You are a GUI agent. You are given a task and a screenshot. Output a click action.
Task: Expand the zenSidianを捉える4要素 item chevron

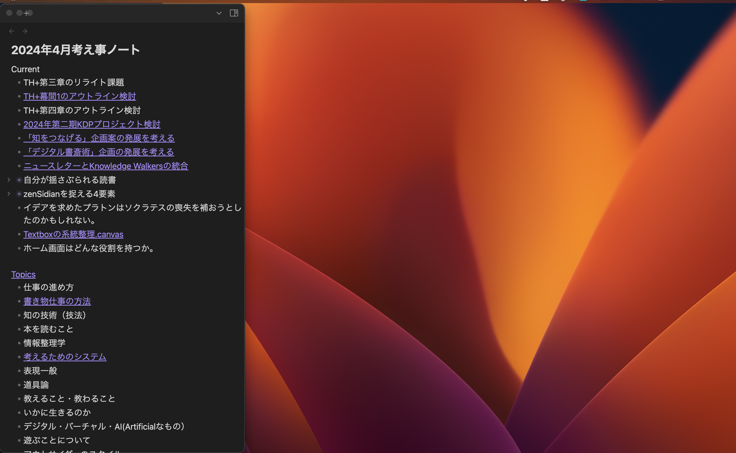9,194
